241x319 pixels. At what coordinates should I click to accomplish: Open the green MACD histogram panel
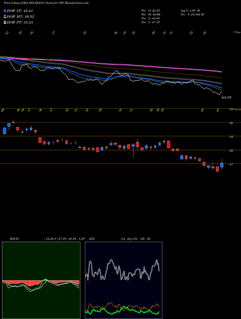pos(41,280)
